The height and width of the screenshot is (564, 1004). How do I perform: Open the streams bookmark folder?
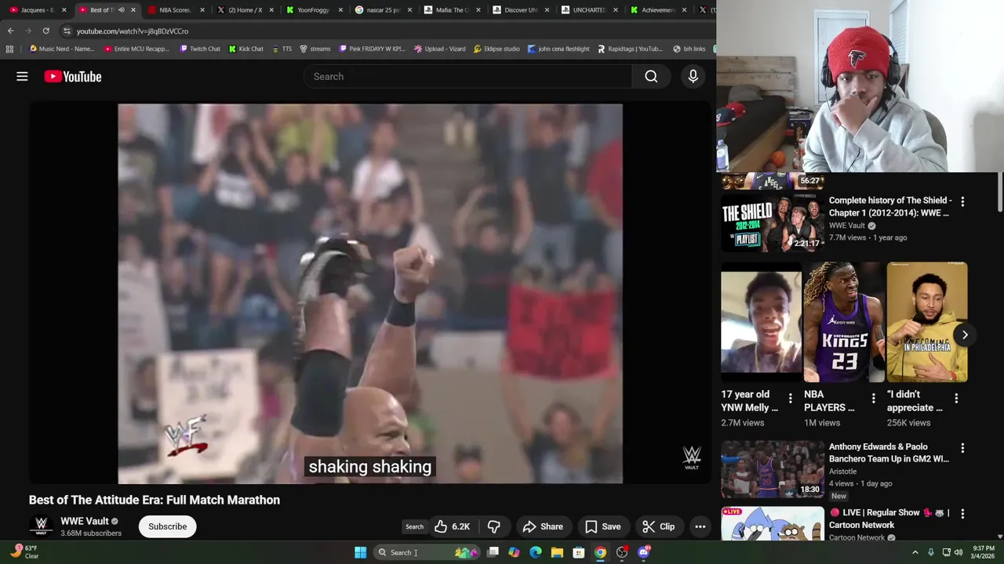[315, 49]
